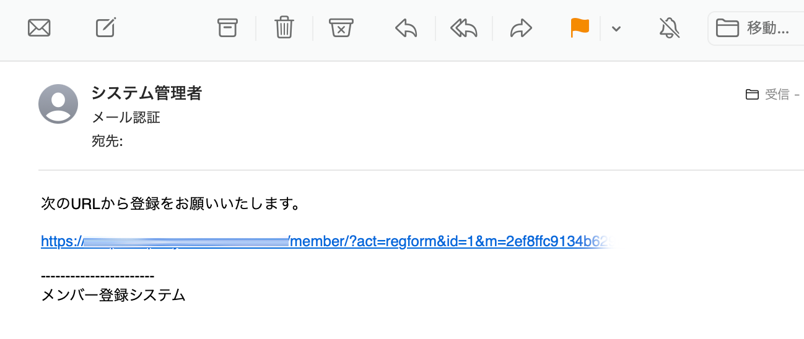Click the メンバー登録システム signature text

113,295
